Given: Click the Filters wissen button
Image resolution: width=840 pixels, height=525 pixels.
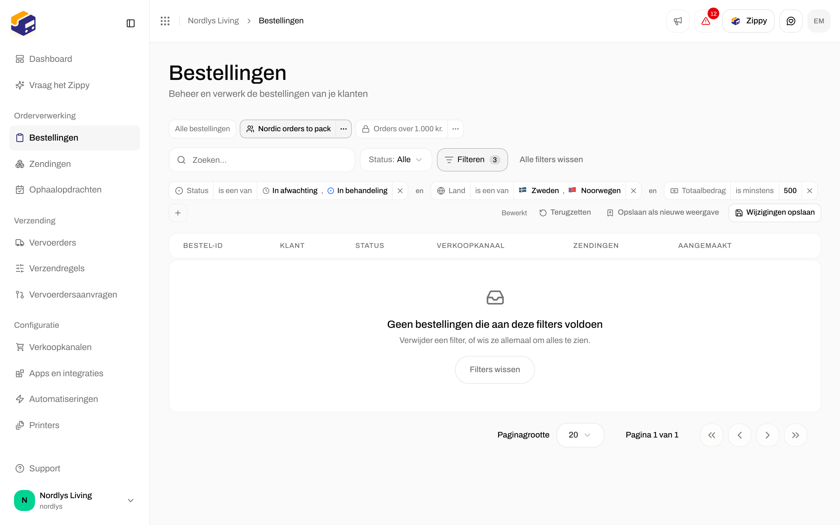Looking at the screenshot, I should (x=495, y=370).
